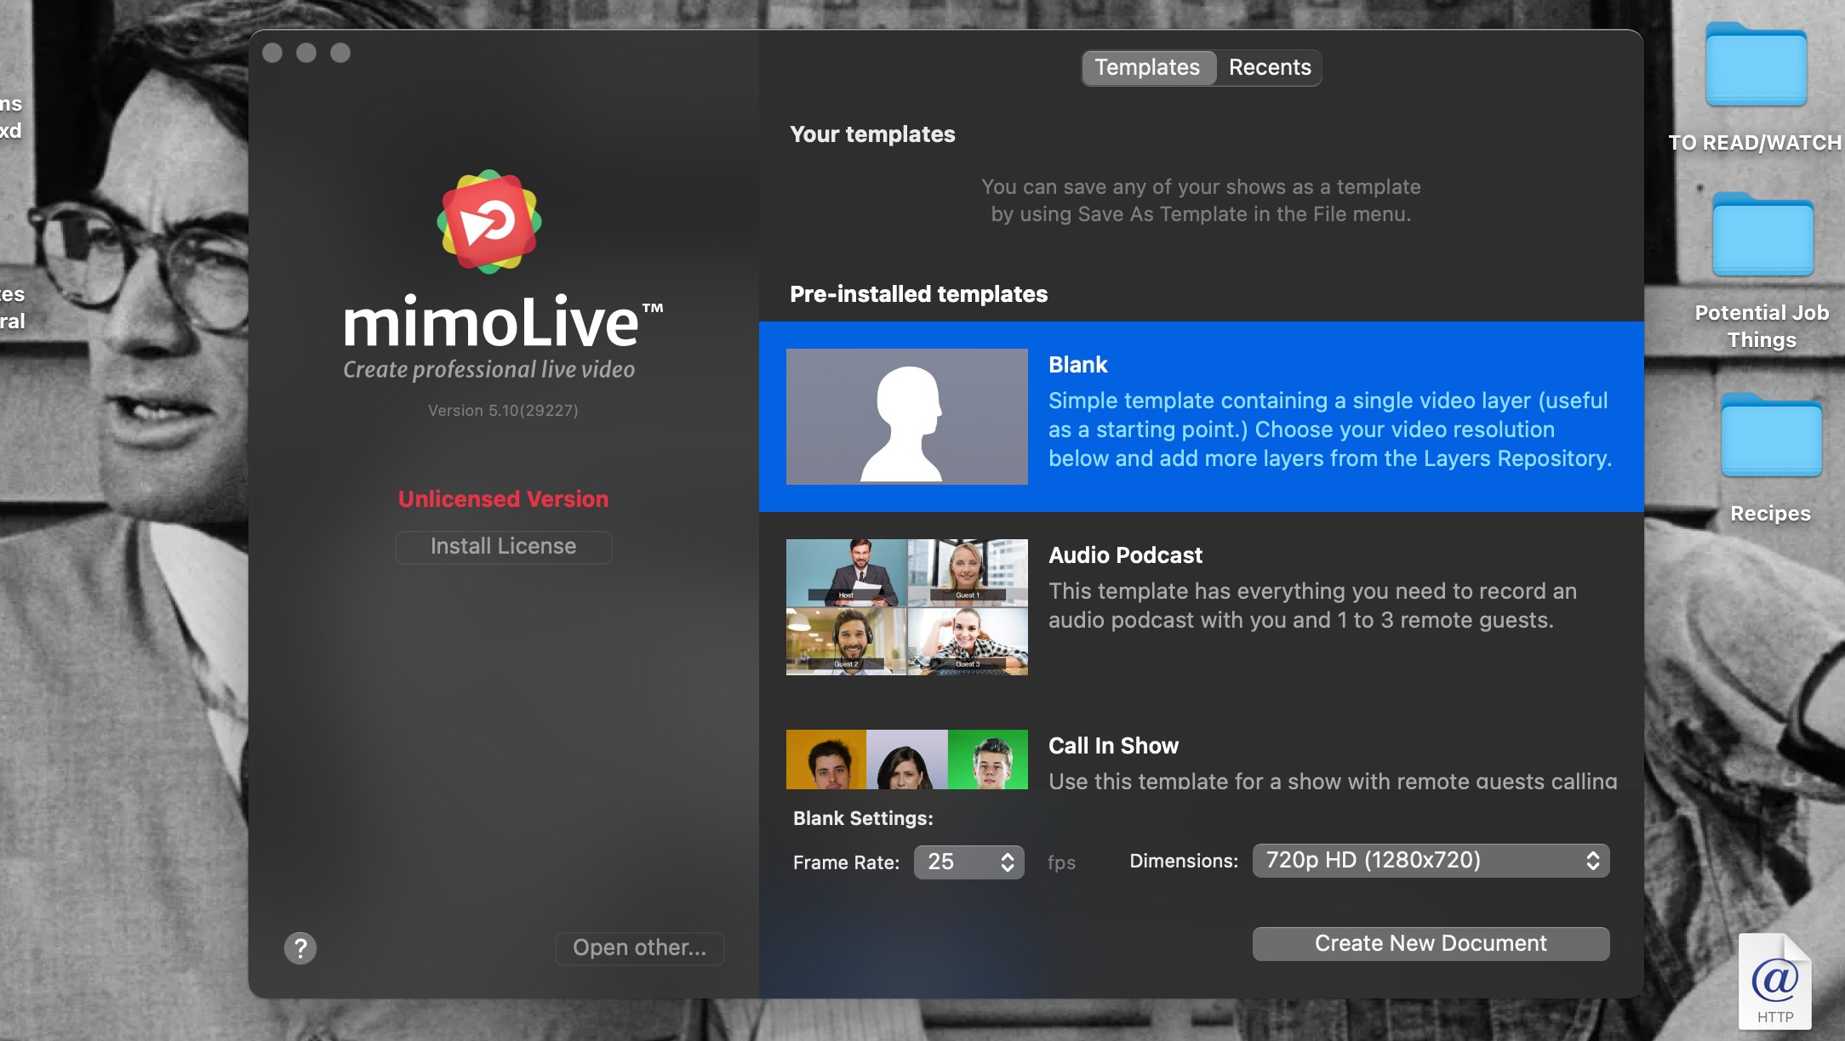The height and width of the screenshot is (1041, 1845).
Task: Open the Dimensions 720p HD dropdown
Action: [x=1430, y=861]
